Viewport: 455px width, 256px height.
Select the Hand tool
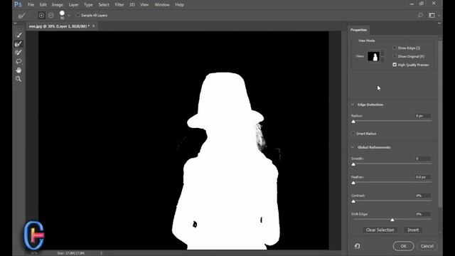point(18,70)
